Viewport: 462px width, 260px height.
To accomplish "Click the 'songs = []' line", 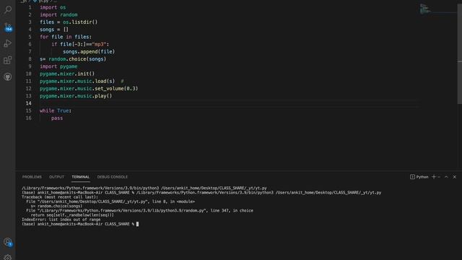I will tap(54, 30).
